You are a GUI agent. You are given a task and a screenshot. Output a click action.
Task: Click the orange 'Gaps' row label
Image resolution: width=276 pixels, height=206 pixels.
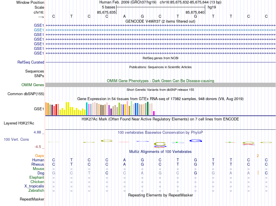click(x=40, y=156)
